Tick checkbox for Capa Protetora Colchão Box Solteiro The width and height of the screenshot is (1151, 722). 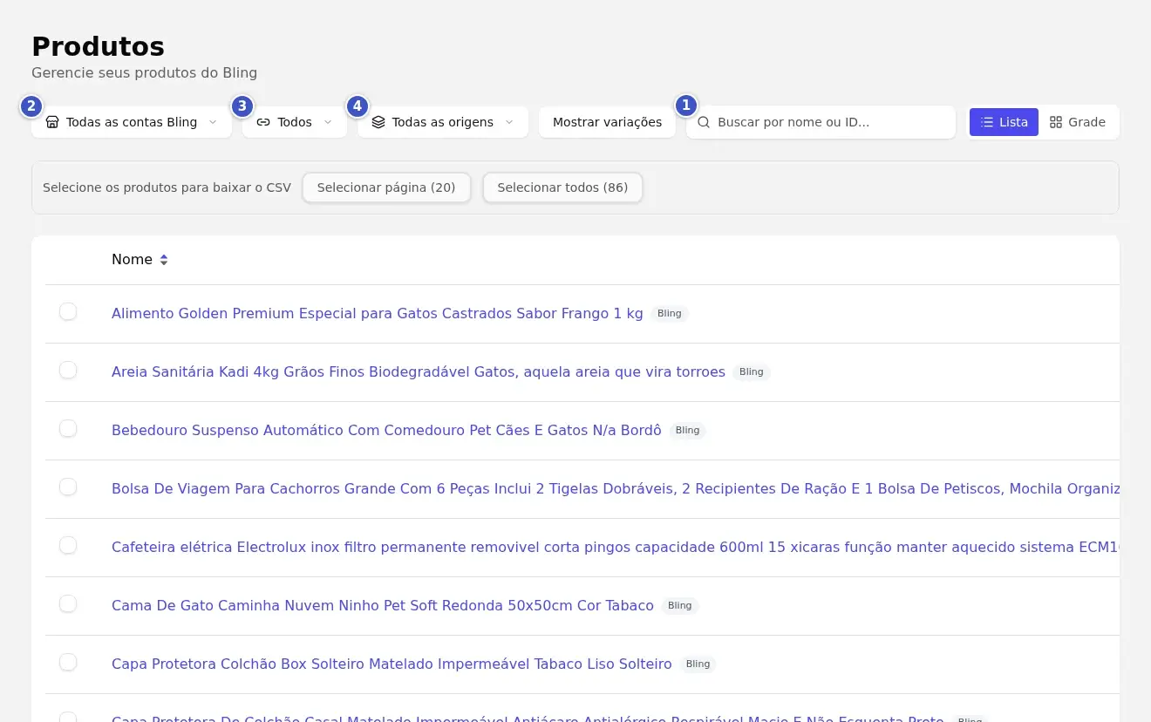[x=68, y=662]
